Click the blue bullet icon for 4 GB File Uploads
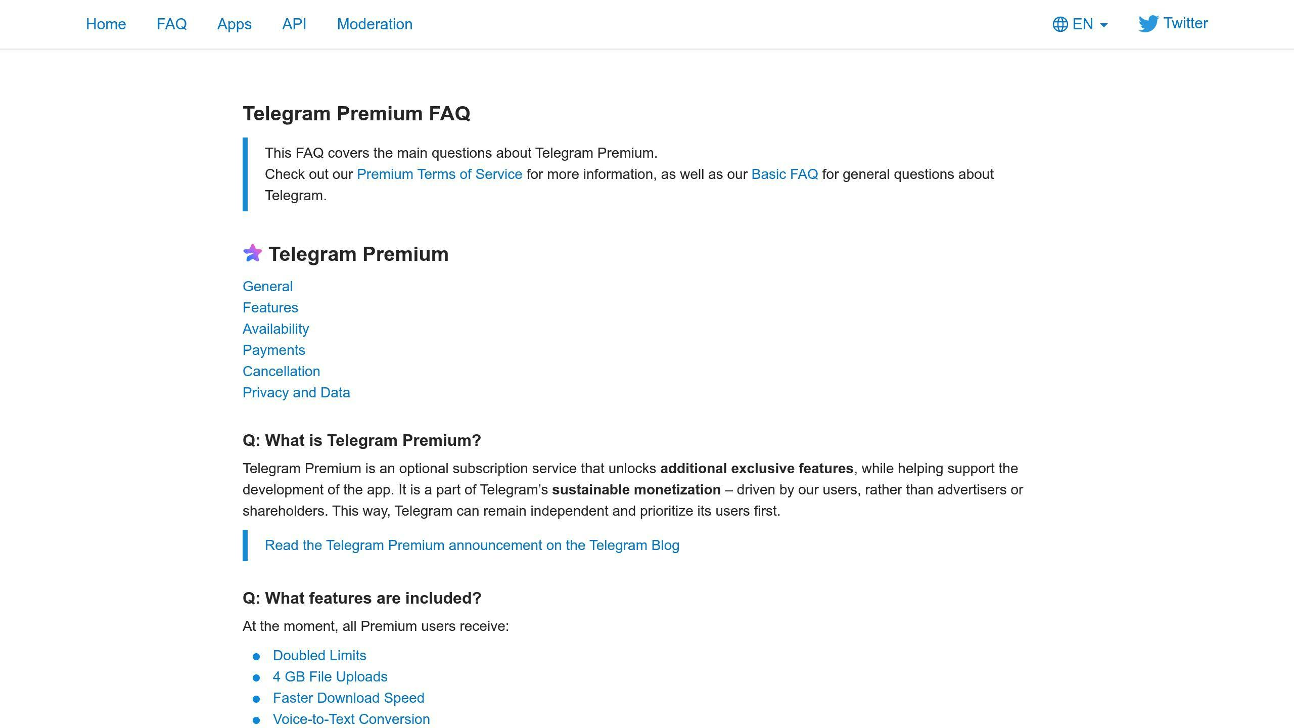Image resolution: width=1294 pixels, height=728 pixels. tap(257, 677)
